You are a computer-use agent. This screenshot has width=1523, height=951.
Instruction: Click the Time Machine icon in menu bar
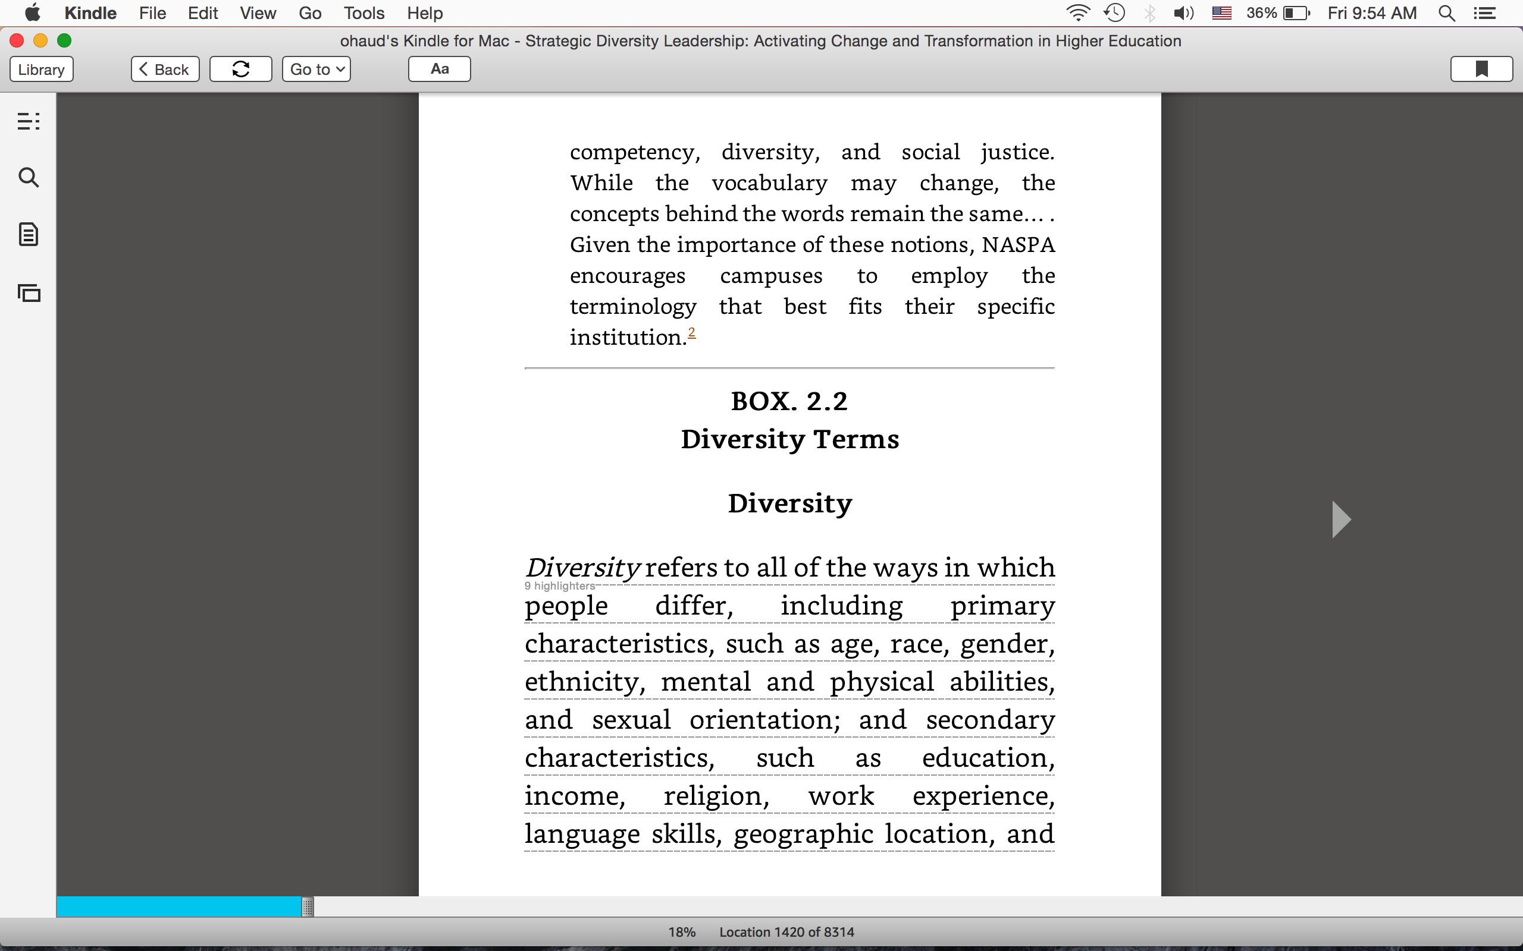pos(1114,12)
